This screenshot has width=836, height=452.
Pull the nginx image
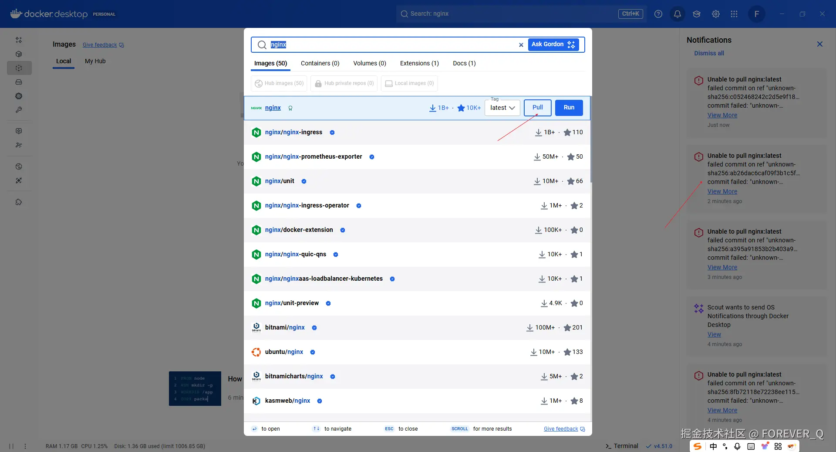pyautogui.click(x=538, y=108)
